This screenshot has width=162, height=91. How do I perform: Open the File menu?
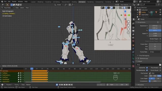[x=5, y=2]
